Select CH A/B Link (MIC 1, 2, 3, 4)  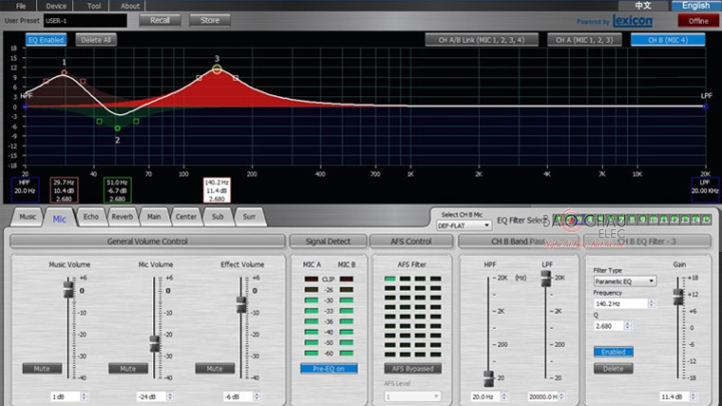point(482,40)
